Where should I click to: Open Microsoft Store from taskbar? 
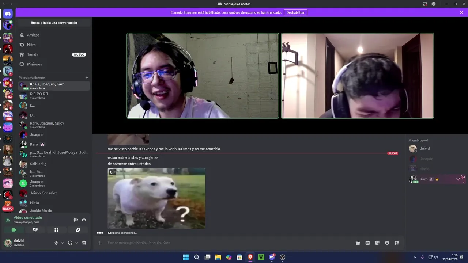point(239,257)
